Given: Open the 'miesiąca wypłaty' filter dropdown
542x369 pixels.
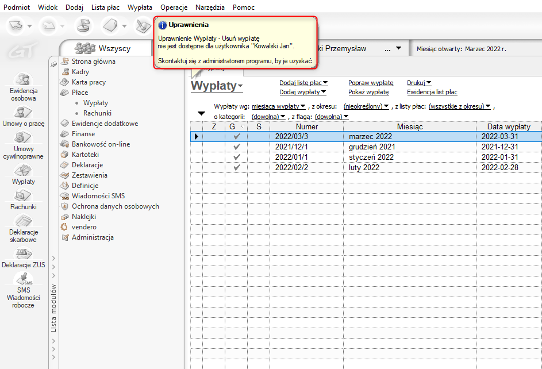Looking at the screenshot, I should coord(279,106).
